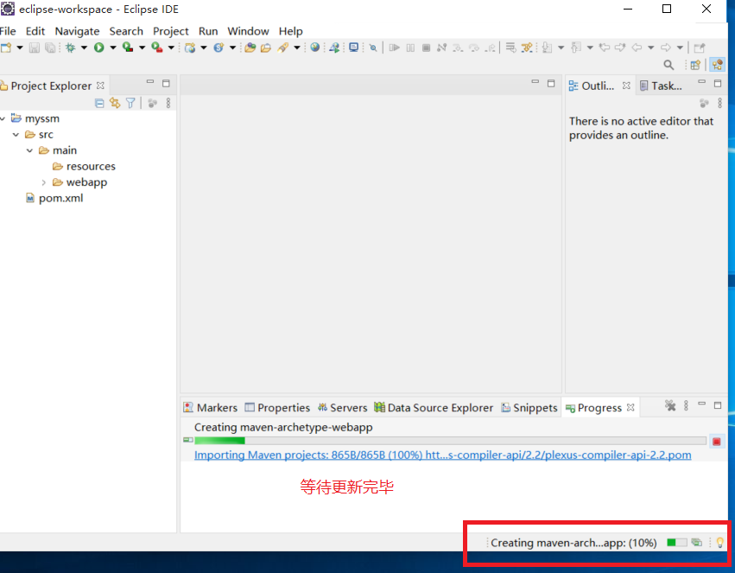The width and height of the screenshot is (735, 573).
Task: Switch to the Snippets tab
Action: pos(529,407)
